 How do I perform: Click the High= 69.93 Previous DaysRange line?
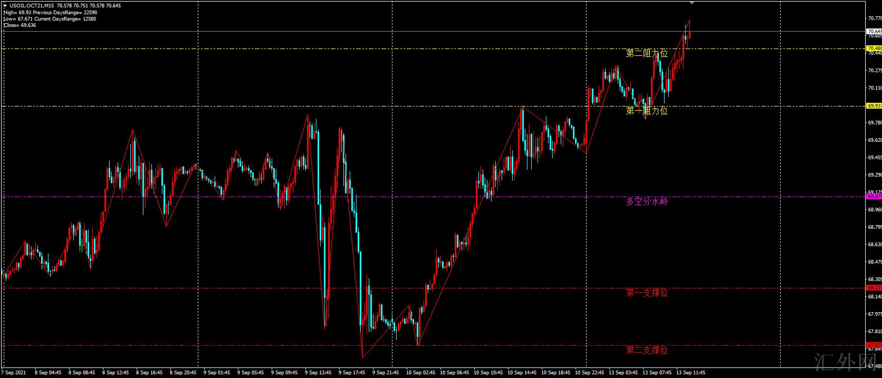click(x=50, y=12)
